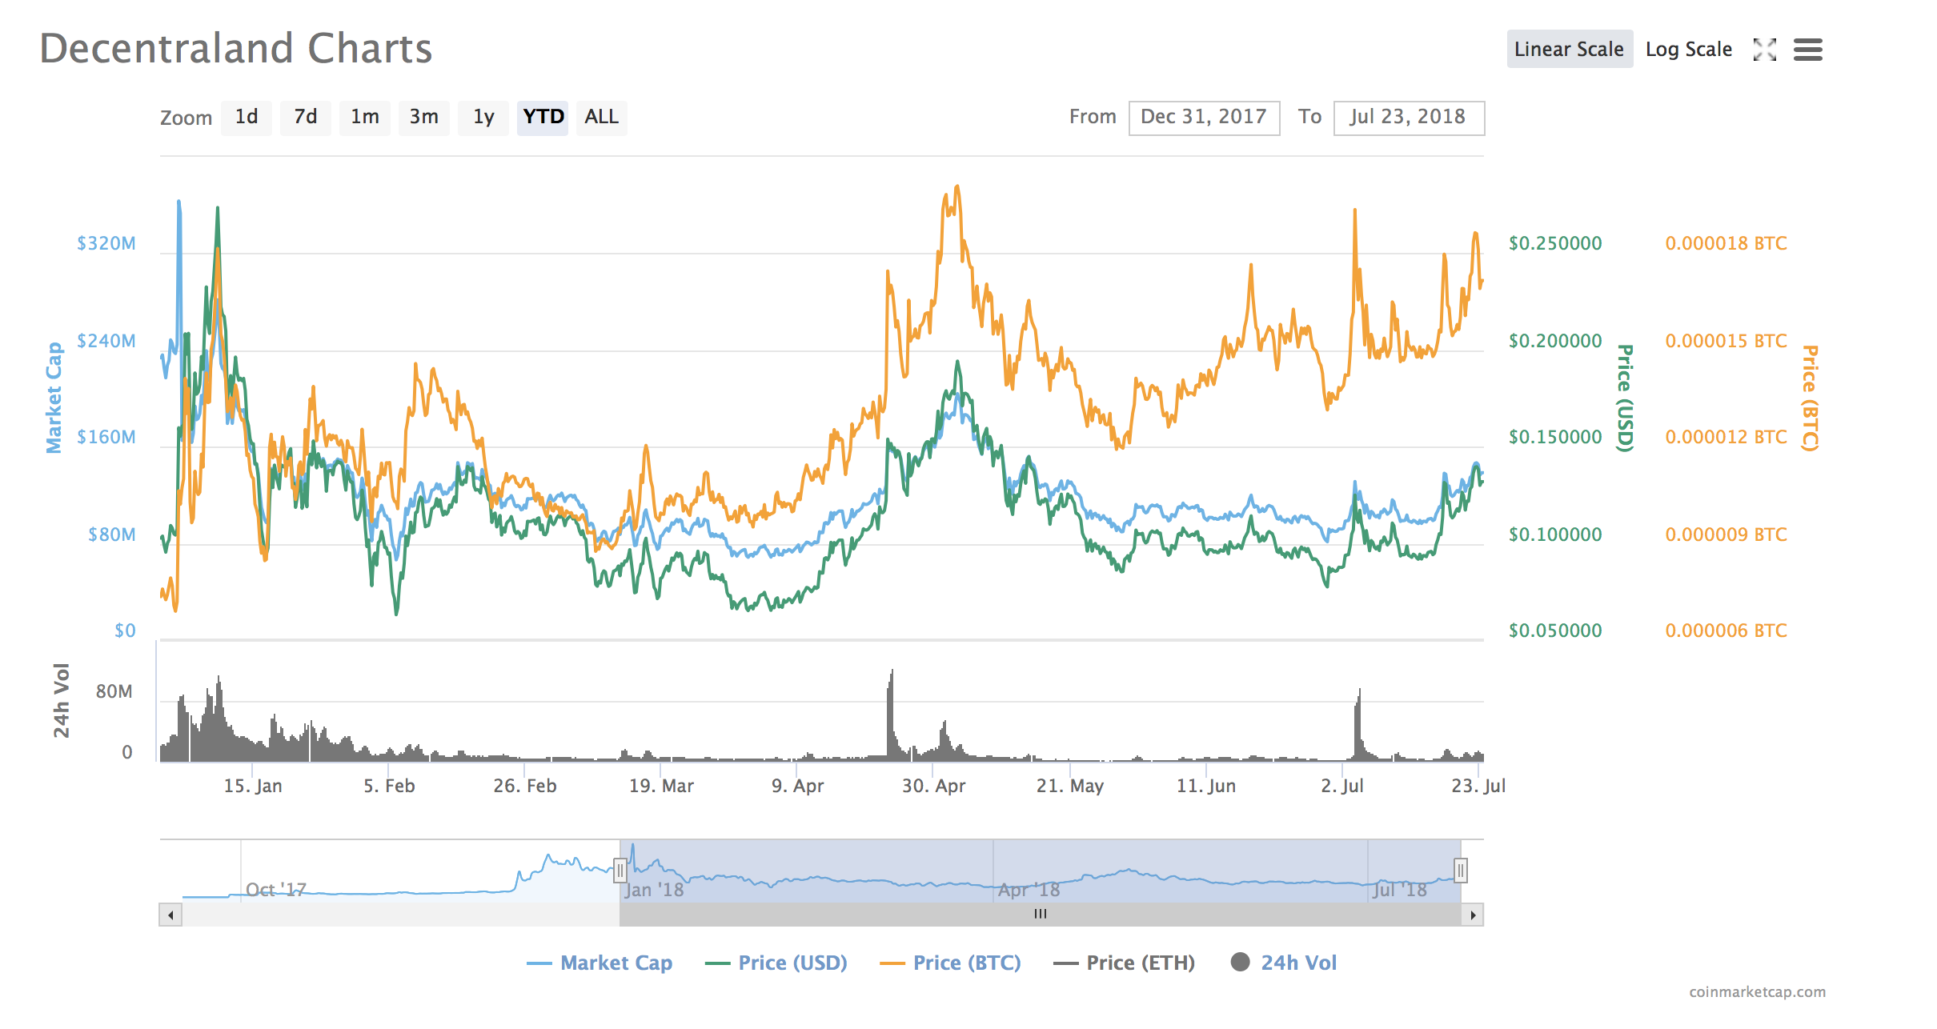Click the scrollbar center grip icon

[1040, 914]
